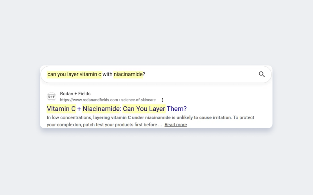
Task: Click the R+F site favicon
Action: (52, 97)
